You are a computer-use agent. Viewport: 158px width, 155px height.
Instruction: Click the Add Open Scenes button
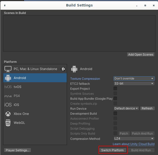click(x=141, y=55)
